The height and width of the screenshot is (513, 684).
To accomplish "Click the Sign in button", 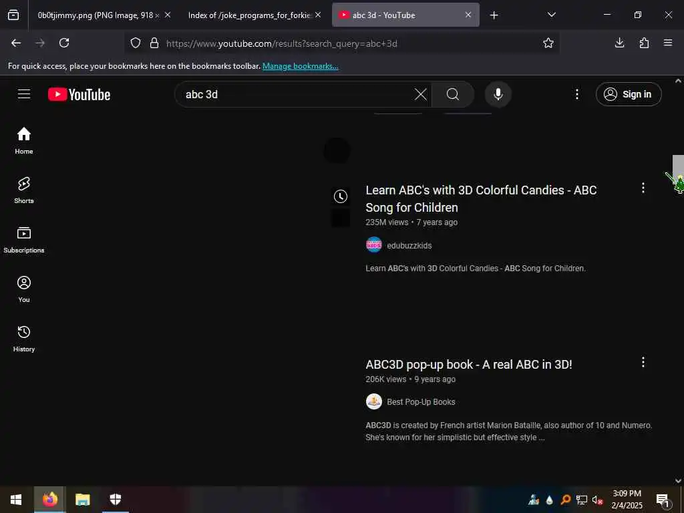I will pos(628,94).
